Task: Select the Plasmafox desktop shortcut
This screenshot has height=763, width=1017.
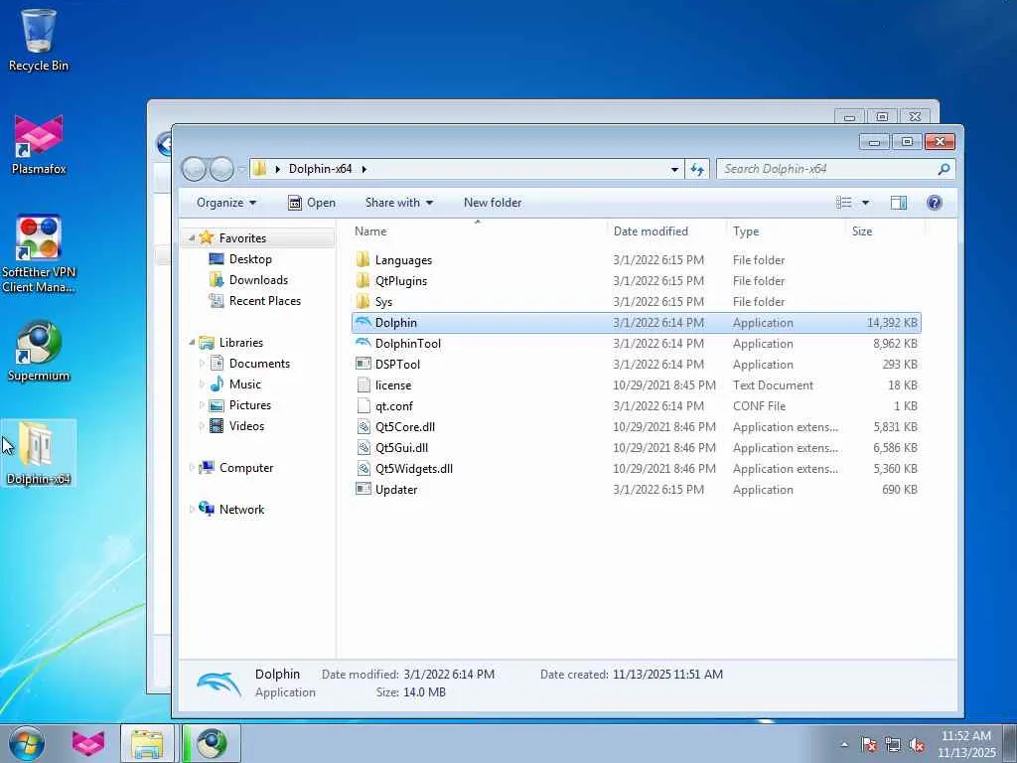Action: (39, 144)
